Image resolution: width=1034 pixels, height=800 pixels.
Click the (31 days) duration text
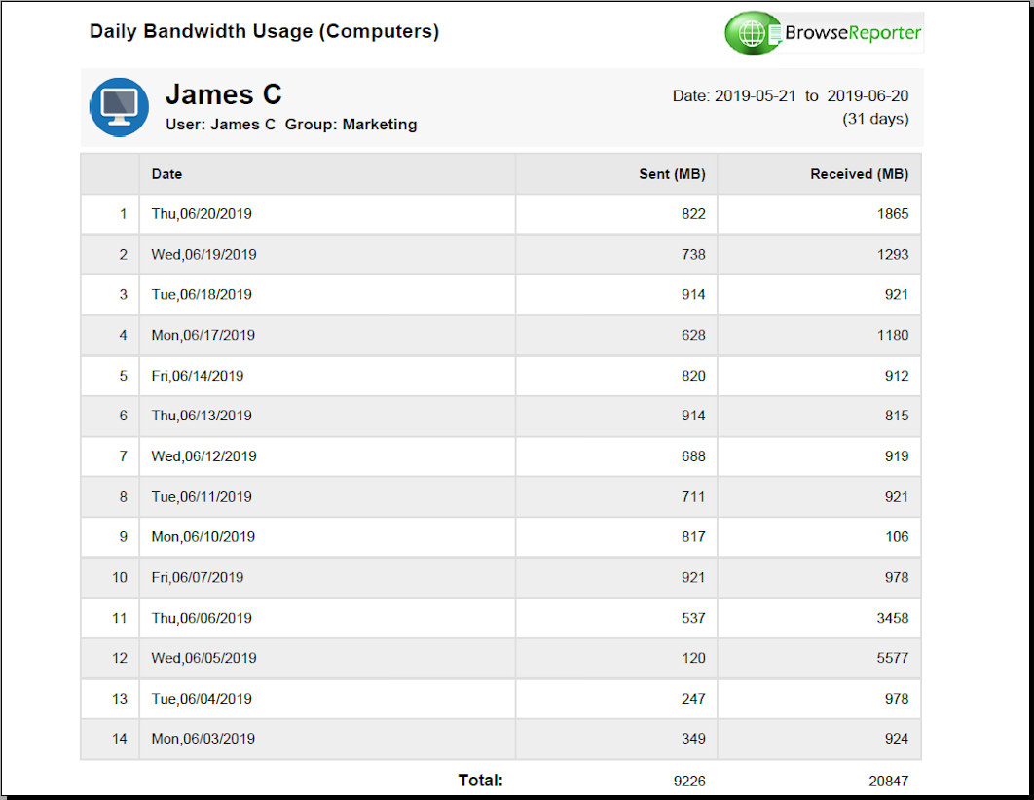pyautogui.click(x=875, y=119)
